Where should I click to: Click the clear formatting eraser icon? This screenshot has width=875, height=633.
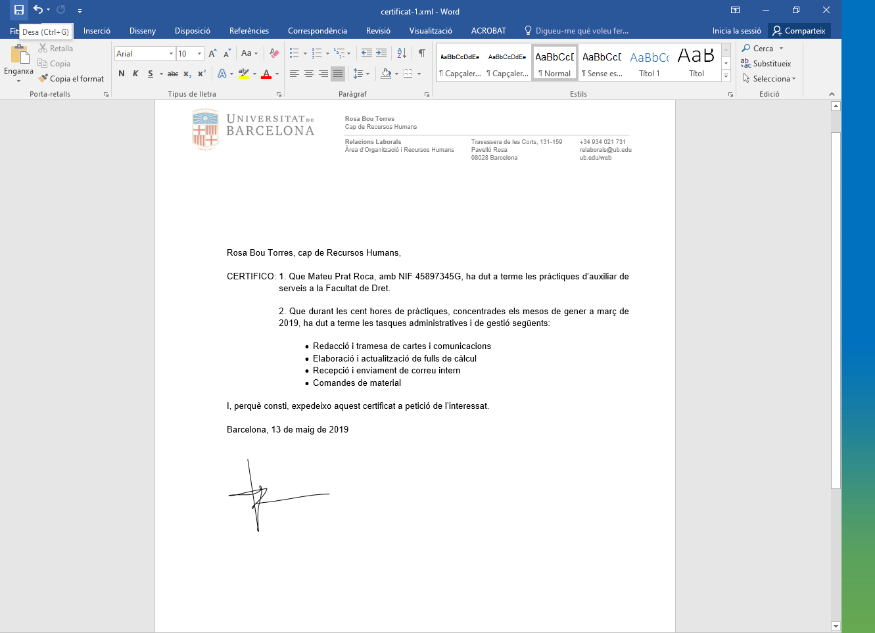(275, 53)
